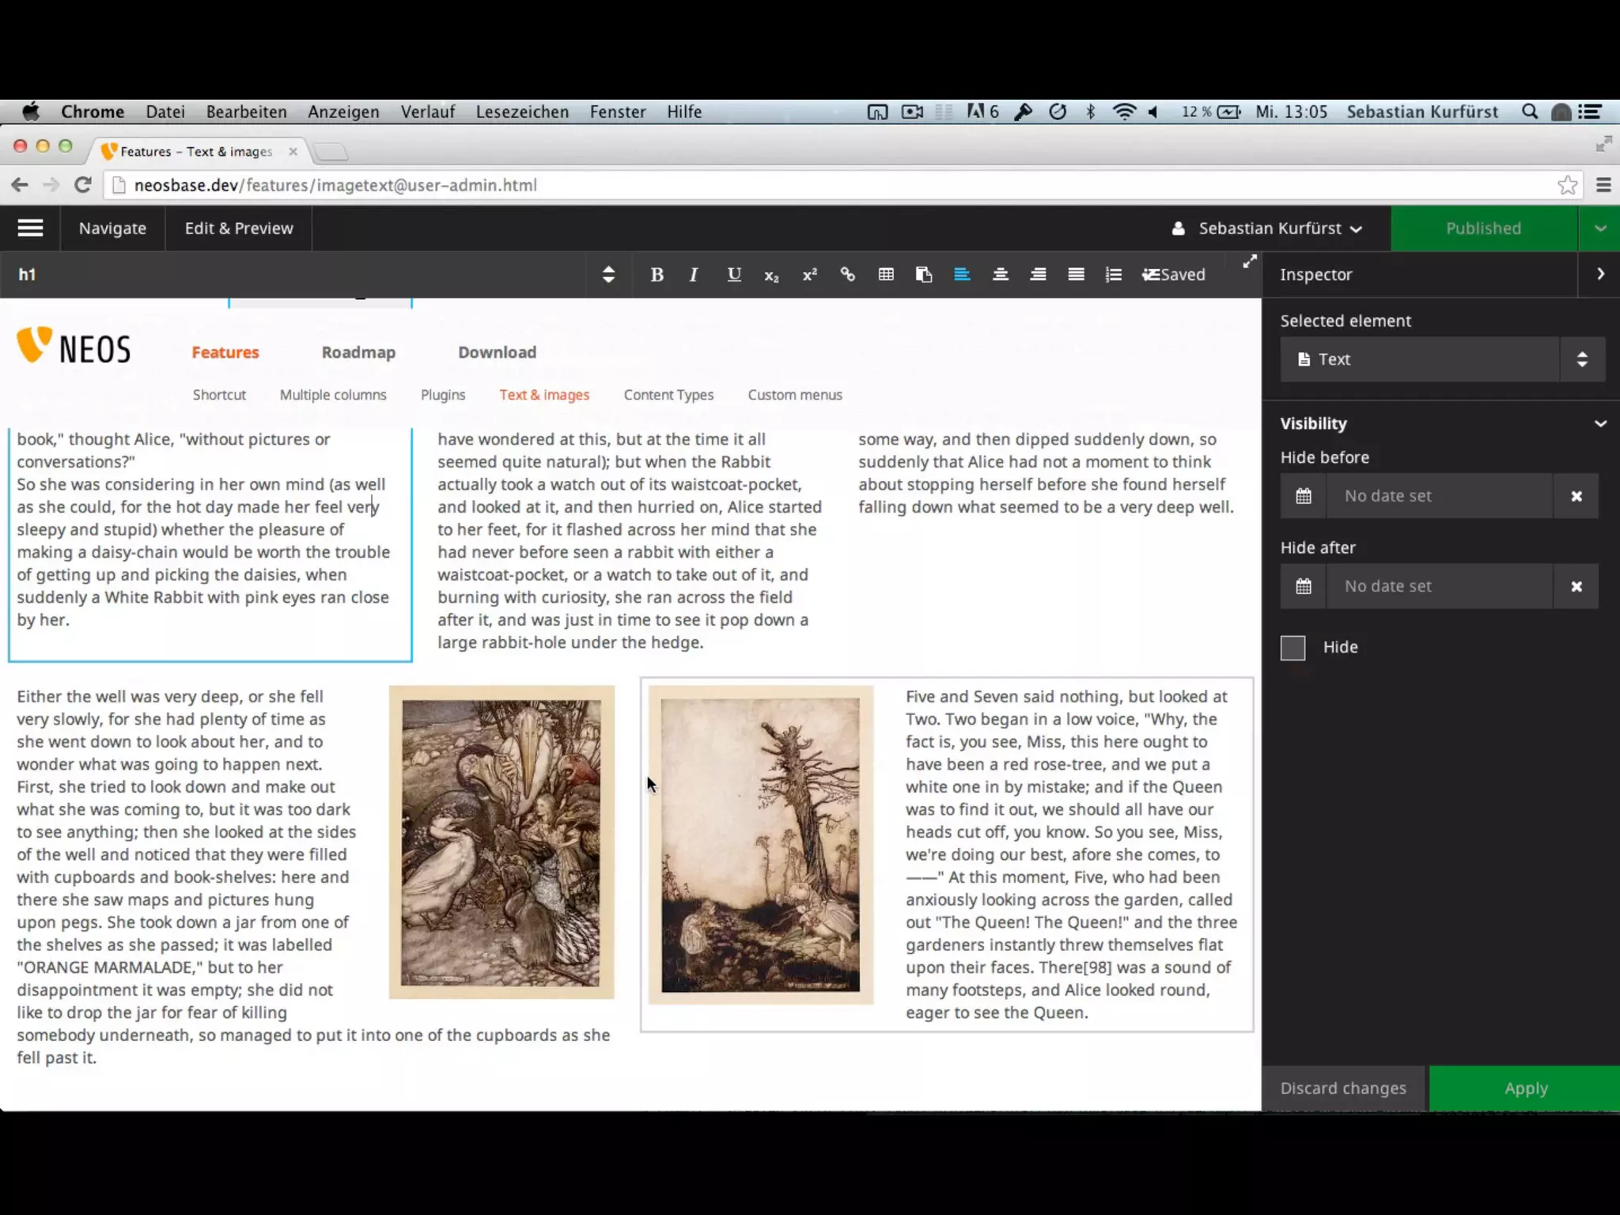Open Chrome's Lesezeichen menu
The image size is (1620, 1215).
point(522,112)
